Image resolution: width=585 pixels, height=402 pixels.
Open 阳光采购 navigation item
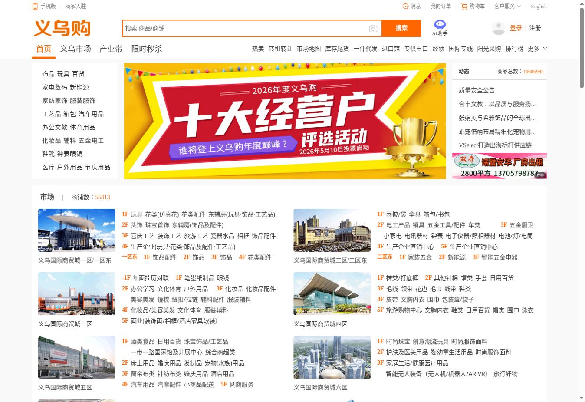(489, 49)
